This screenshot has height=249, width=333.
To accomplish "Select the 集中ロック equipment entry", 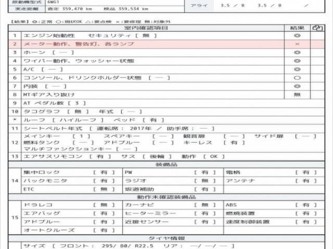I will coord(69,172).
